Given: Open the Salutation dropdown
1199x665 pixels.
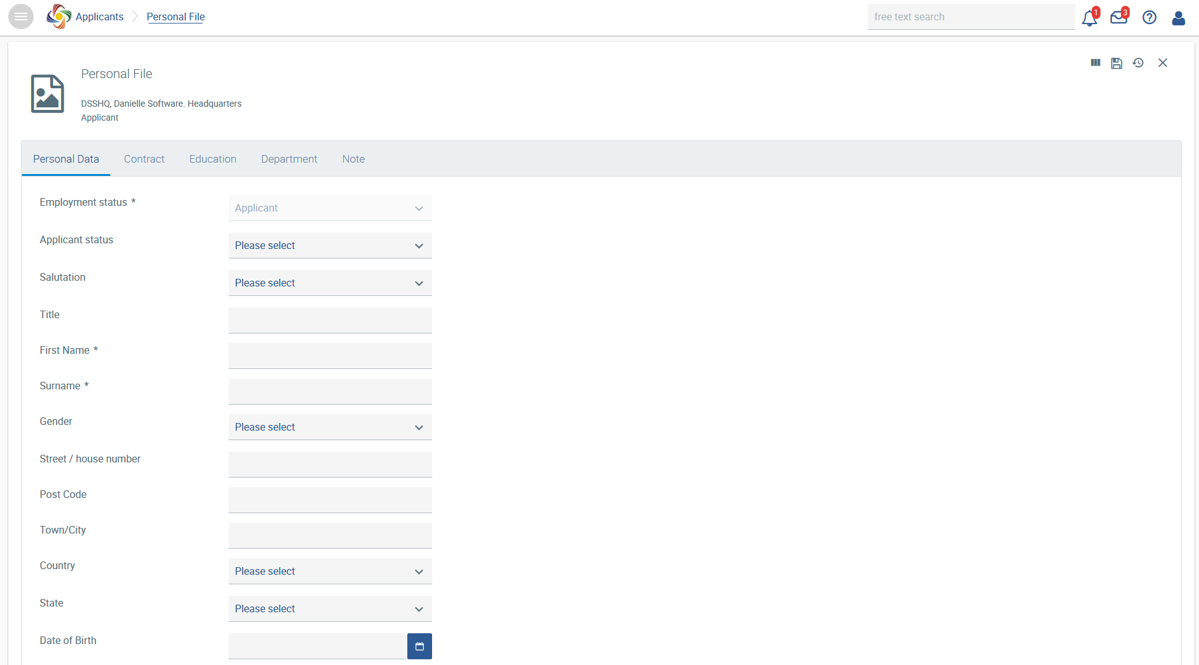Looking at the screenshot, I should coord(330,283).
